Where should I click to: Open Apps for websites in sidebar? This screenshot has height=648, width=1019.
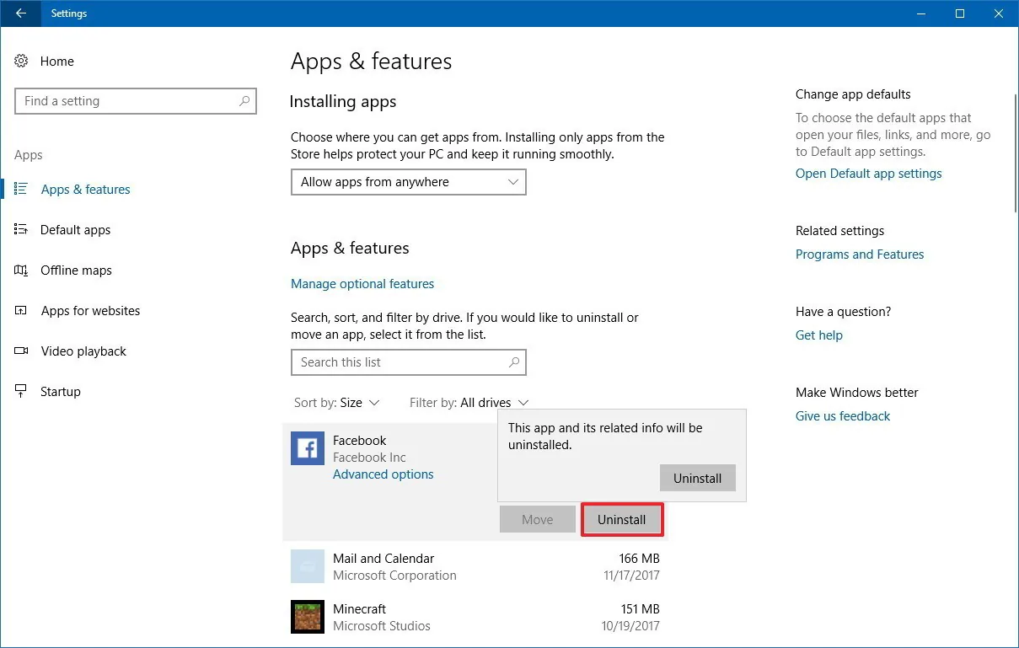coord(90,311)
